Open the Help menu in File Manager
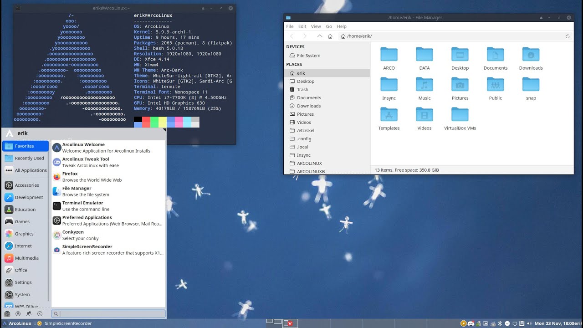The height and width of the screenshot is (328, 583). [x=342, y=26]
